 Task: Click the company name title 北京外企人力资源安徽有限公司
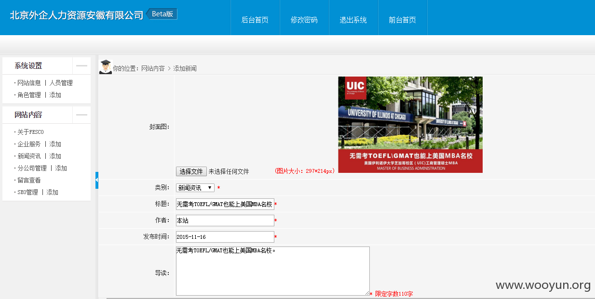(x=77, y=15)
